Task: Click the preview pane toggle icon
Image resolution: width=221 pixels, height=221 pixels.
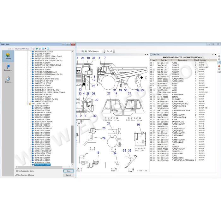Action: (x=48, y=49)
